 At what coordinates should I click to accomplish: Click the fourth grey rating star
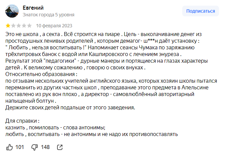(x=24, y=25)
